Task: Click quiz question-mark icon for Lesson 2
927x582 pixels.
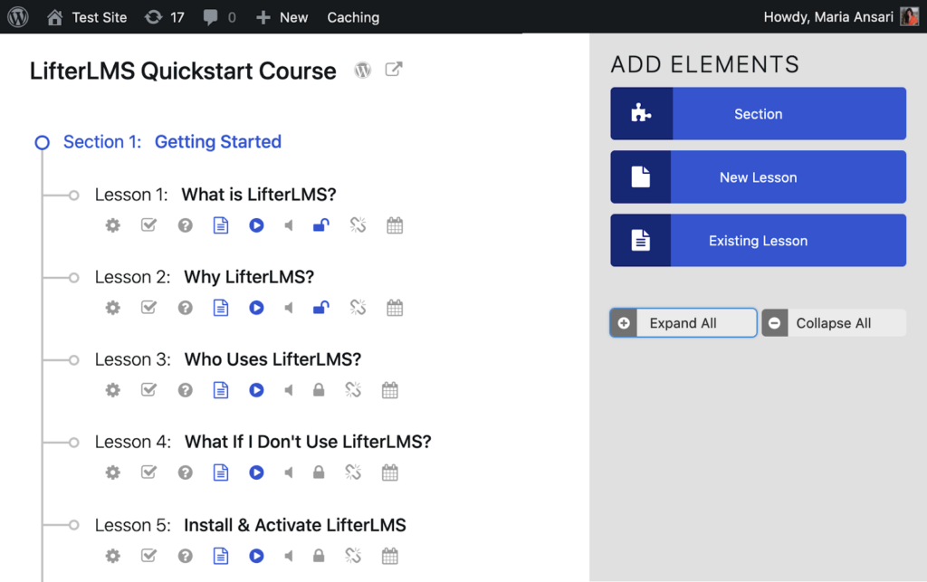Action: tap(186, 307)
